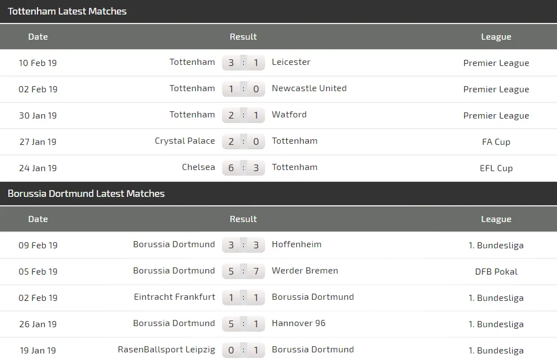Click the Leicester team name
The image size is (557, 363).
pos(291,62)
